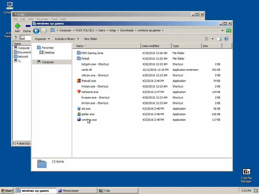Open File menu in 7-Zip window
259x194 pixels.
(15, 19)
